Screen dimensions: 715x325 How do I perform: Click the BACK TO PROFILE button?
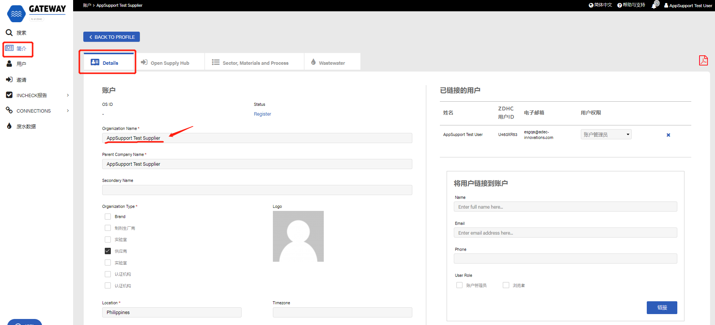112,37
